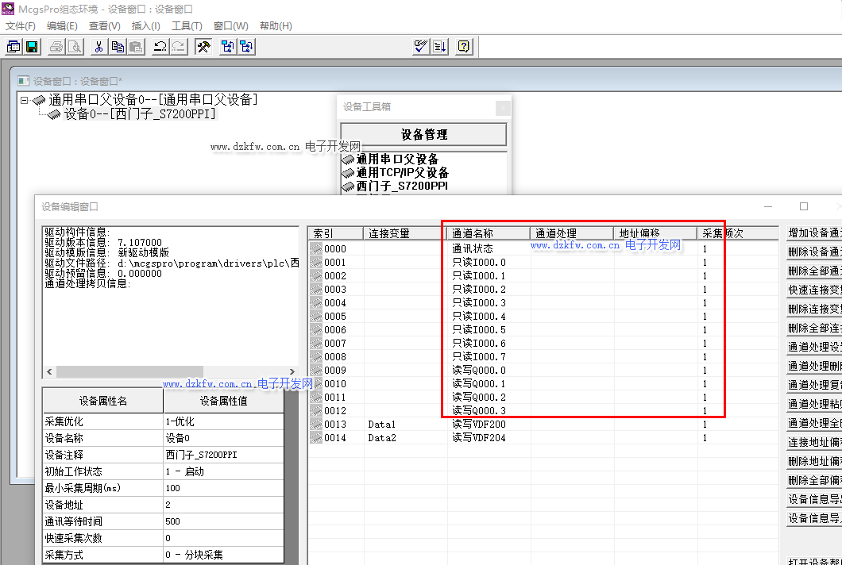Click the Copy icon in the toolbar
This screenshot has width=842, height=565.
click(x=118, y=47)
